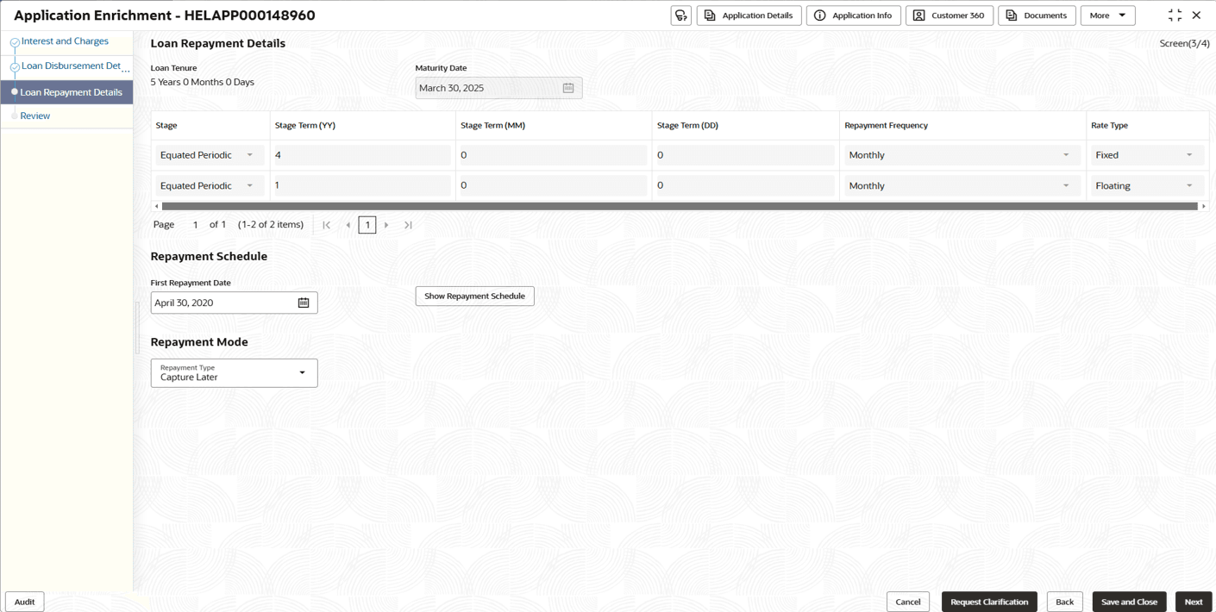Click first row Stage Term (MM) field
Viewport: 1216px width, 612px height.
[552, 155]
